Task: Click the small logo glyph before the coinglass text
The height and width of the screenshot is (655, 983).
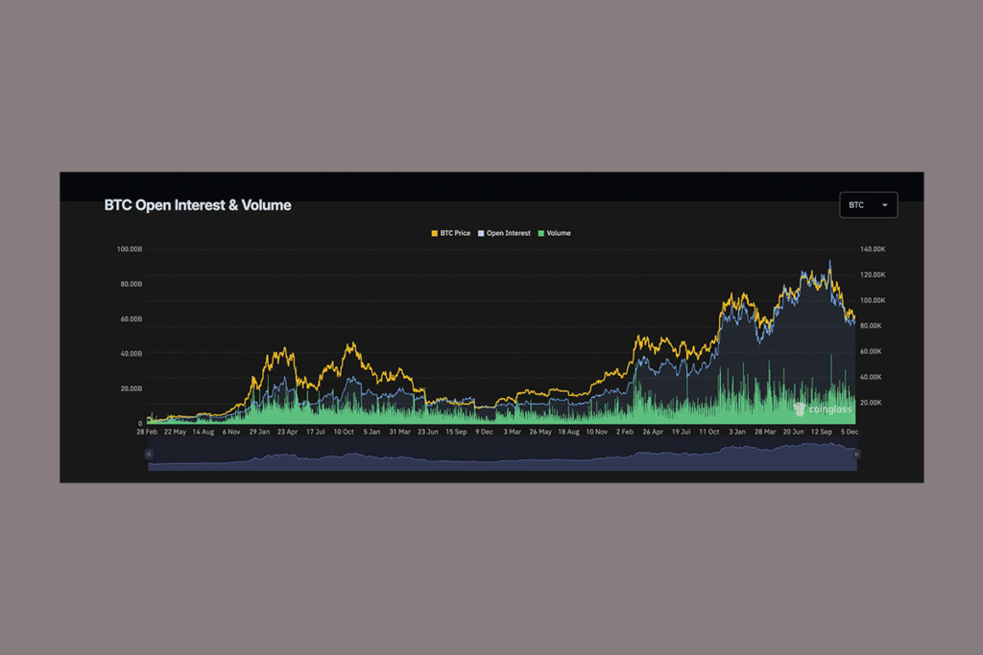Action: tap(800, 409)
